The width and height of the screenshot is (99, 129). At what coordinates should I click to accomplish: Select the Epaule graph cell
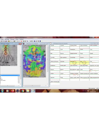[x=94, y=55]
